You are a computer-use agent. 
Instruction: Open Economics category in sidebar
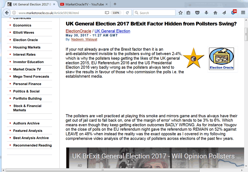tap(22, 25)
